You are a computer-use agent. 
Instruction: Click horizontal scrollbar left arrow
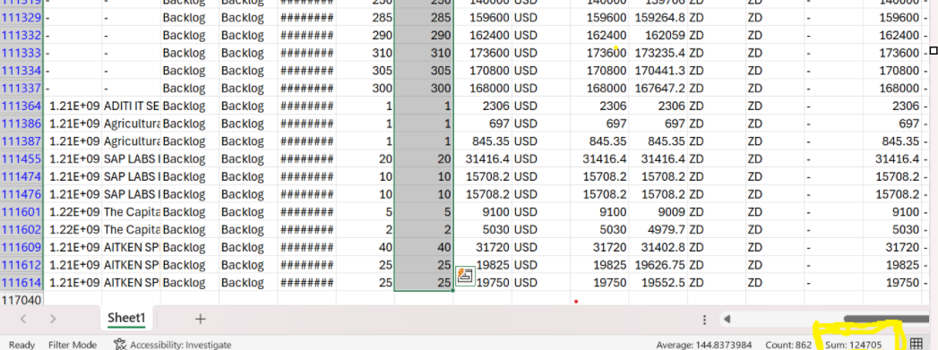point(727,320)
